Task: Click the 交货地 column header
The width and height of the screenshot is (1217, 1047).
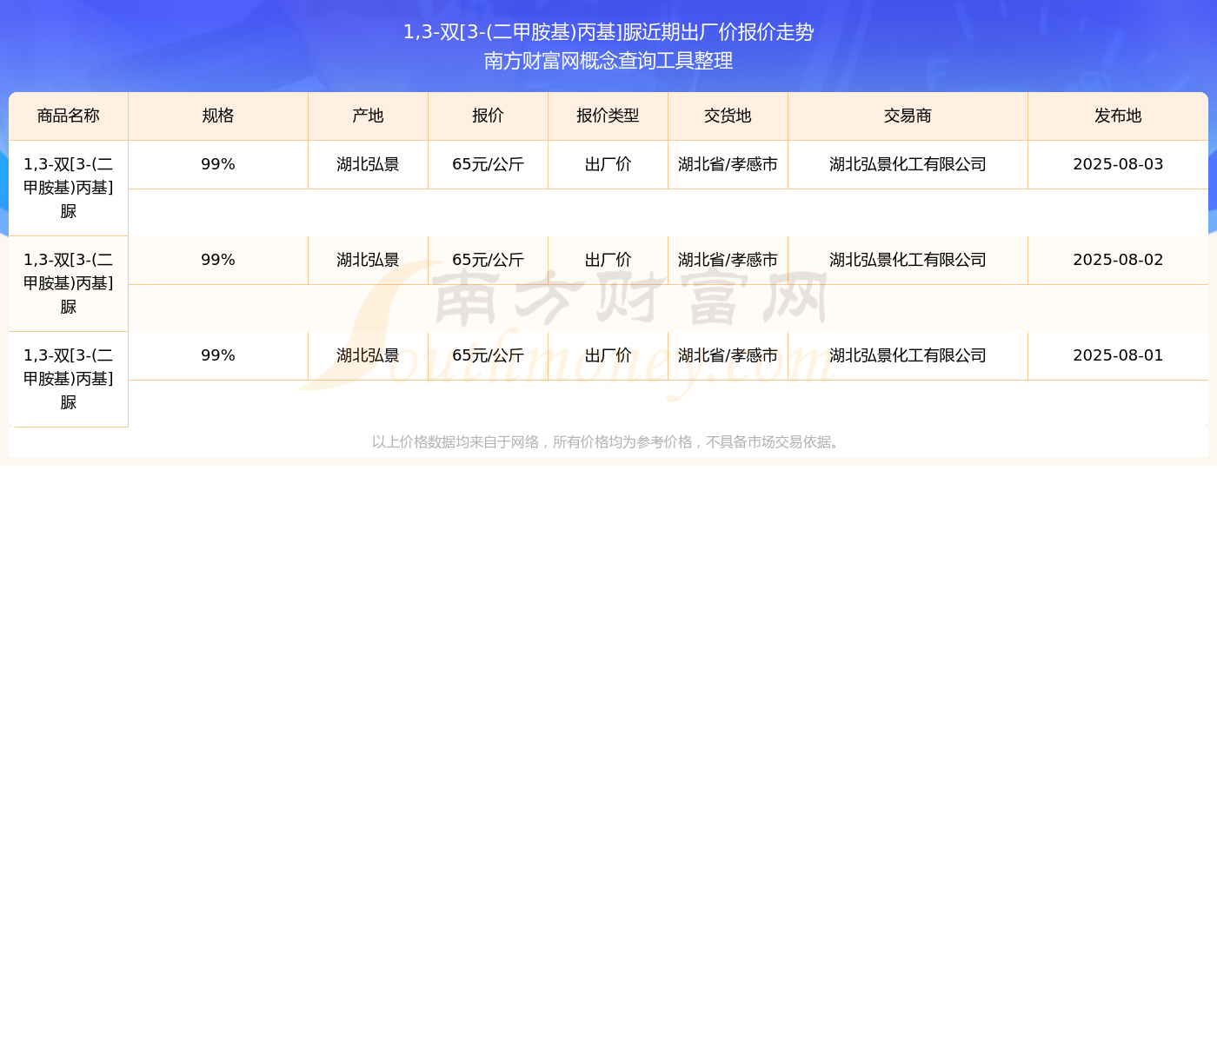Action: [728, 116]
